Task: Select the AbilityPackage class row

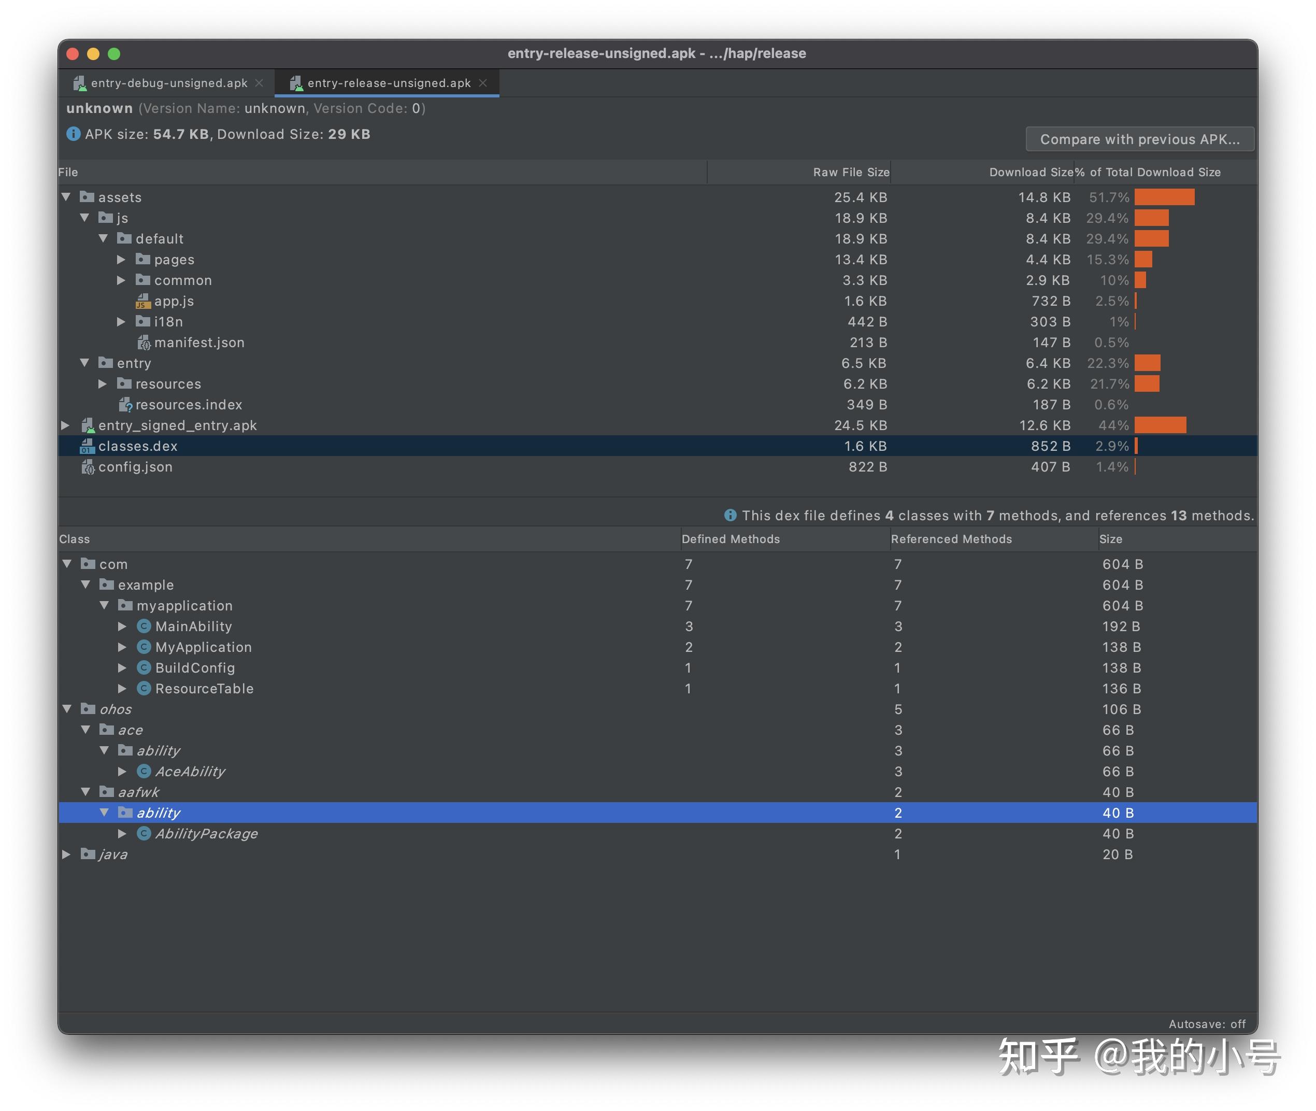Action: [x=207, y=834]
